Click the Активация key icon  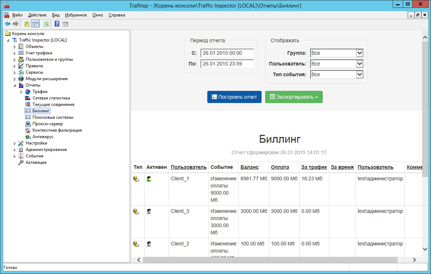(x=21, y=162)
